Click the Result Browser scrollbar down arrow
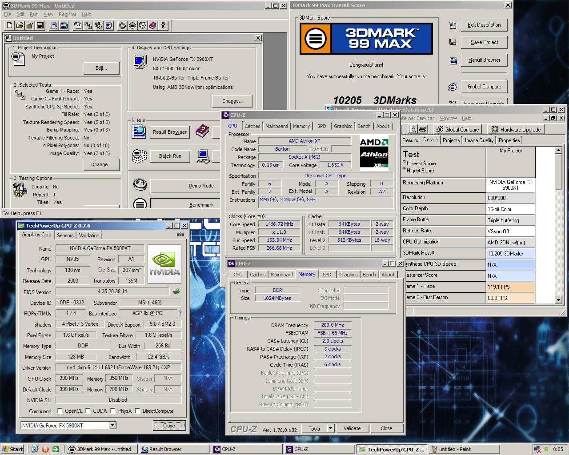569x455 pixels. [559, 300]
